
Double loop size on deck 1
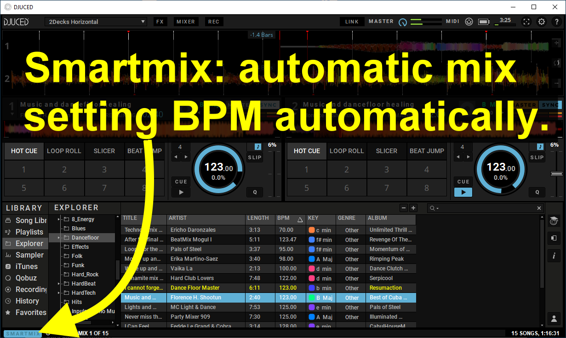coord(186,157)
